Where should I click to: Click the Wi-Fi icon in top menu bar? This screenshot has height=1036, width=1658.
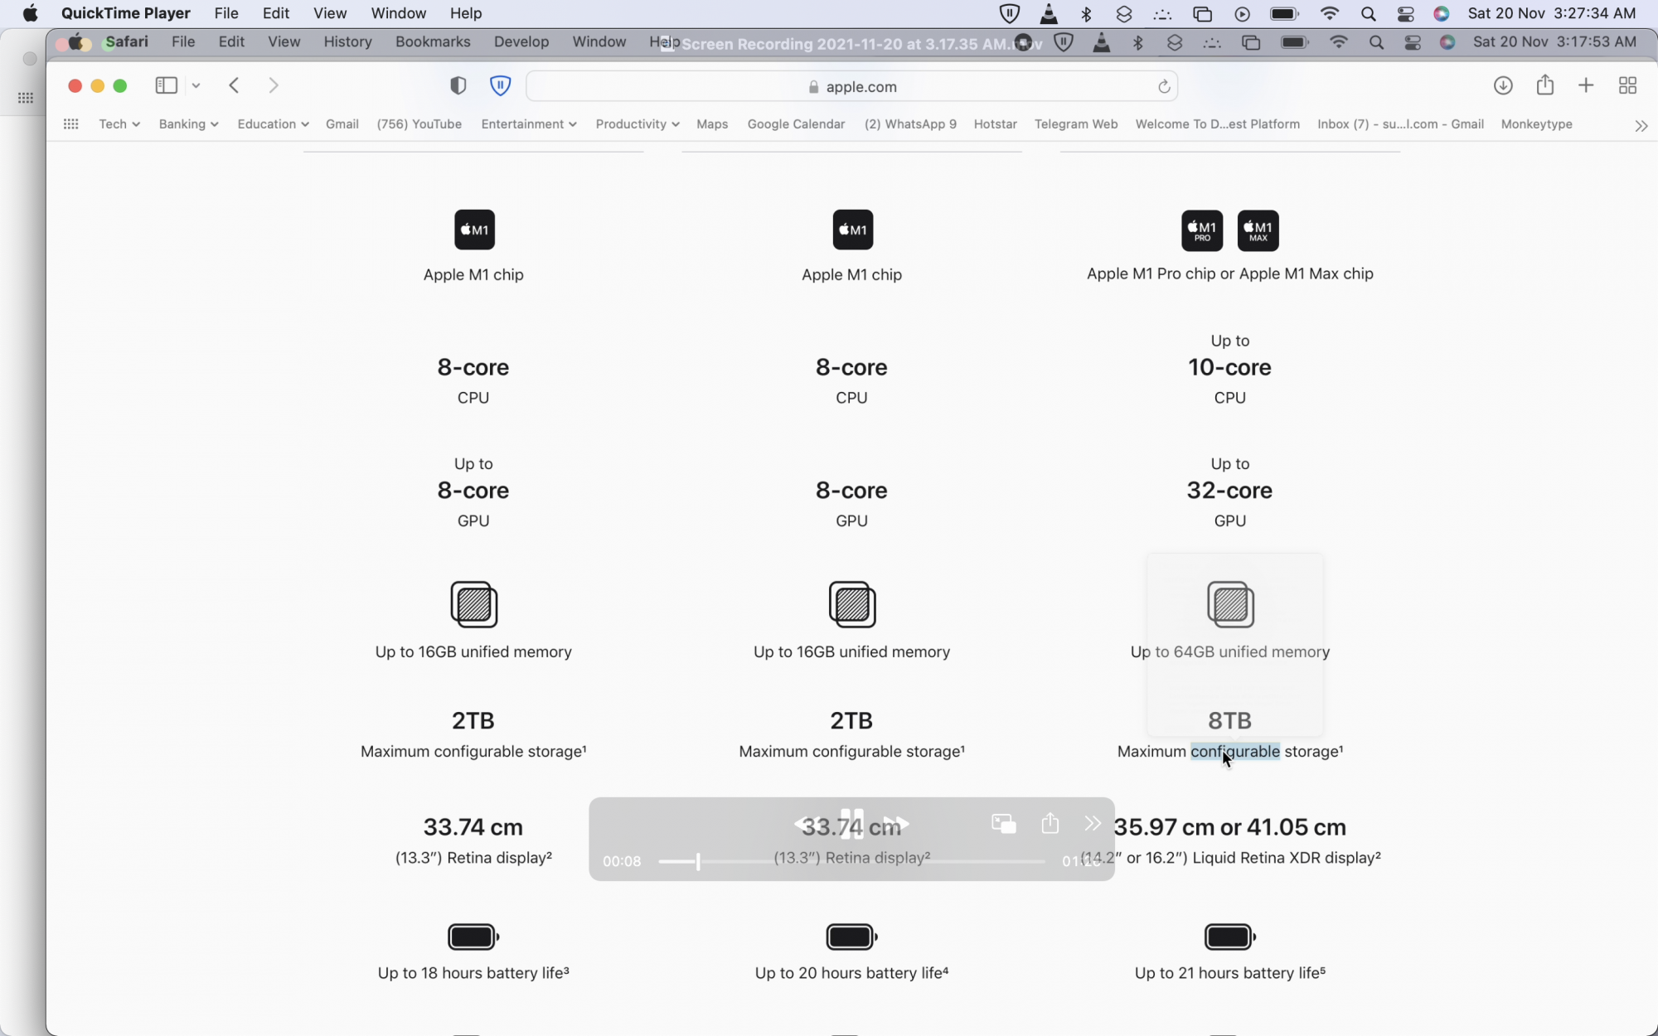[x=1329, y=13]
